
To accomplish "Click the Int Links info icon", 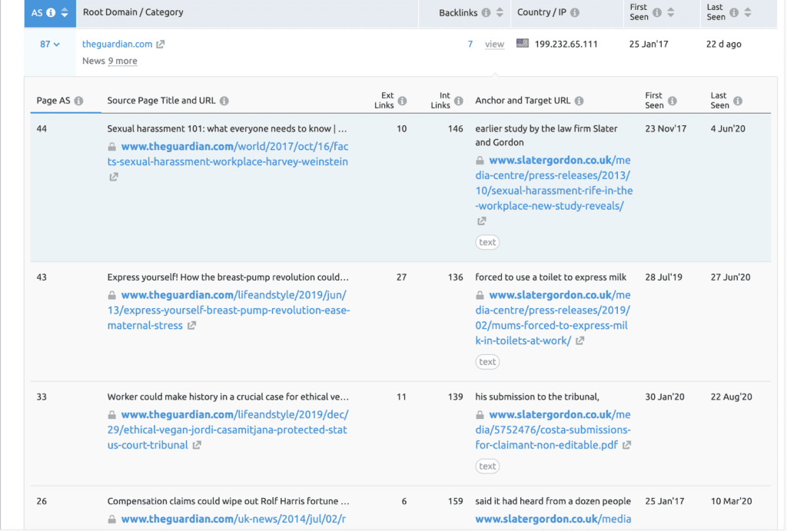I will (459, 101).
